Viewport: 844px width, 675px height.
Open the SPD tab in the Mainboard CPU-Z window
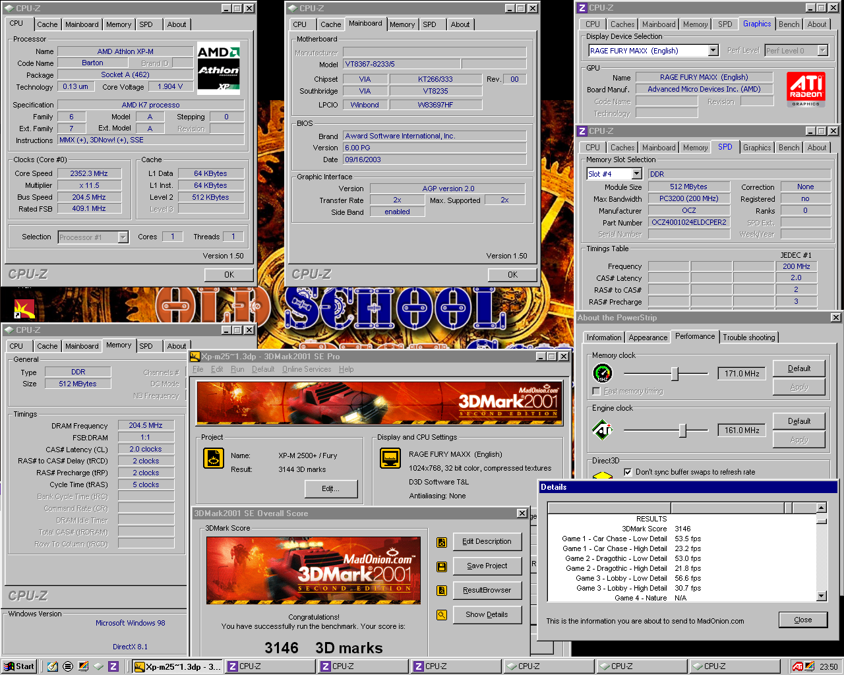pos(430,24)
